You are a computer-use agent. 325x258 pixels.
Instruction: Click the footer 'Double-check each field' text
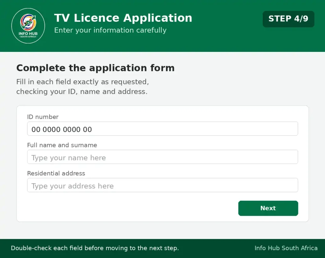click(95, 248)
